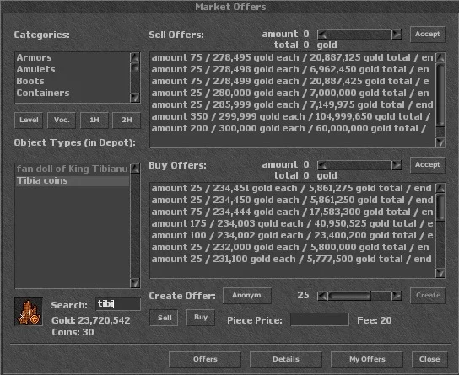Open the My Offers view

click(x=367, y=359)
